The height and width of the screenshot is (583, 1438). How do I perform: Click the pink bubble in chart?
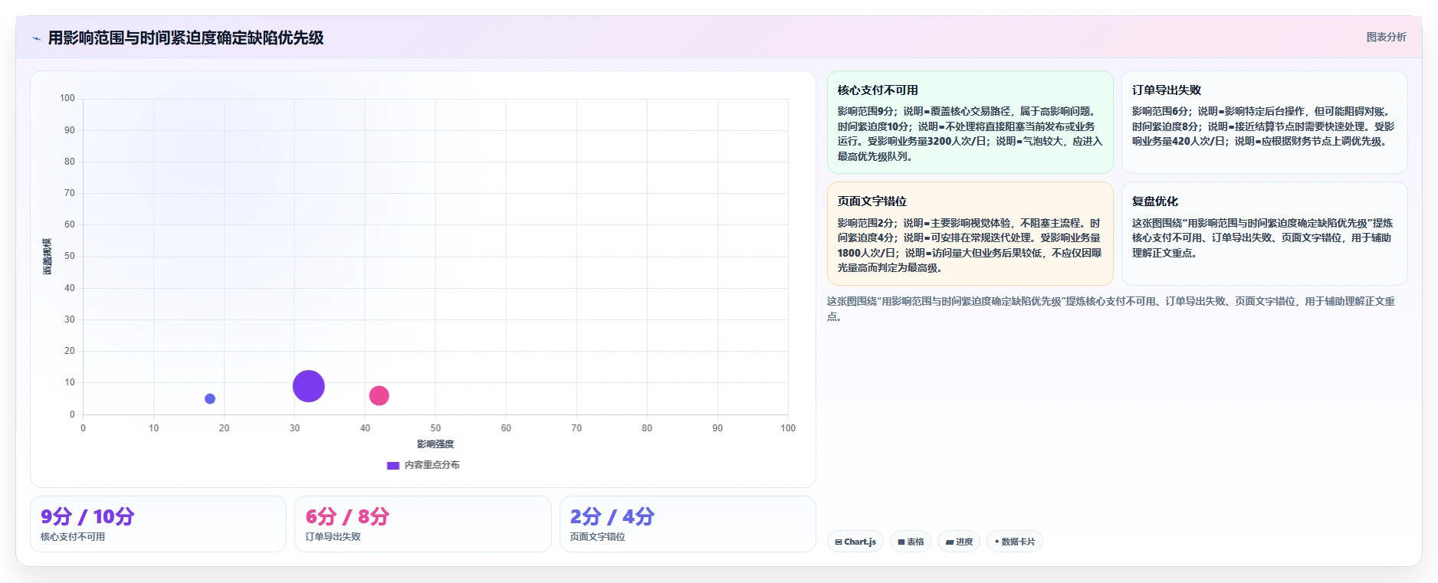point(379,395)
